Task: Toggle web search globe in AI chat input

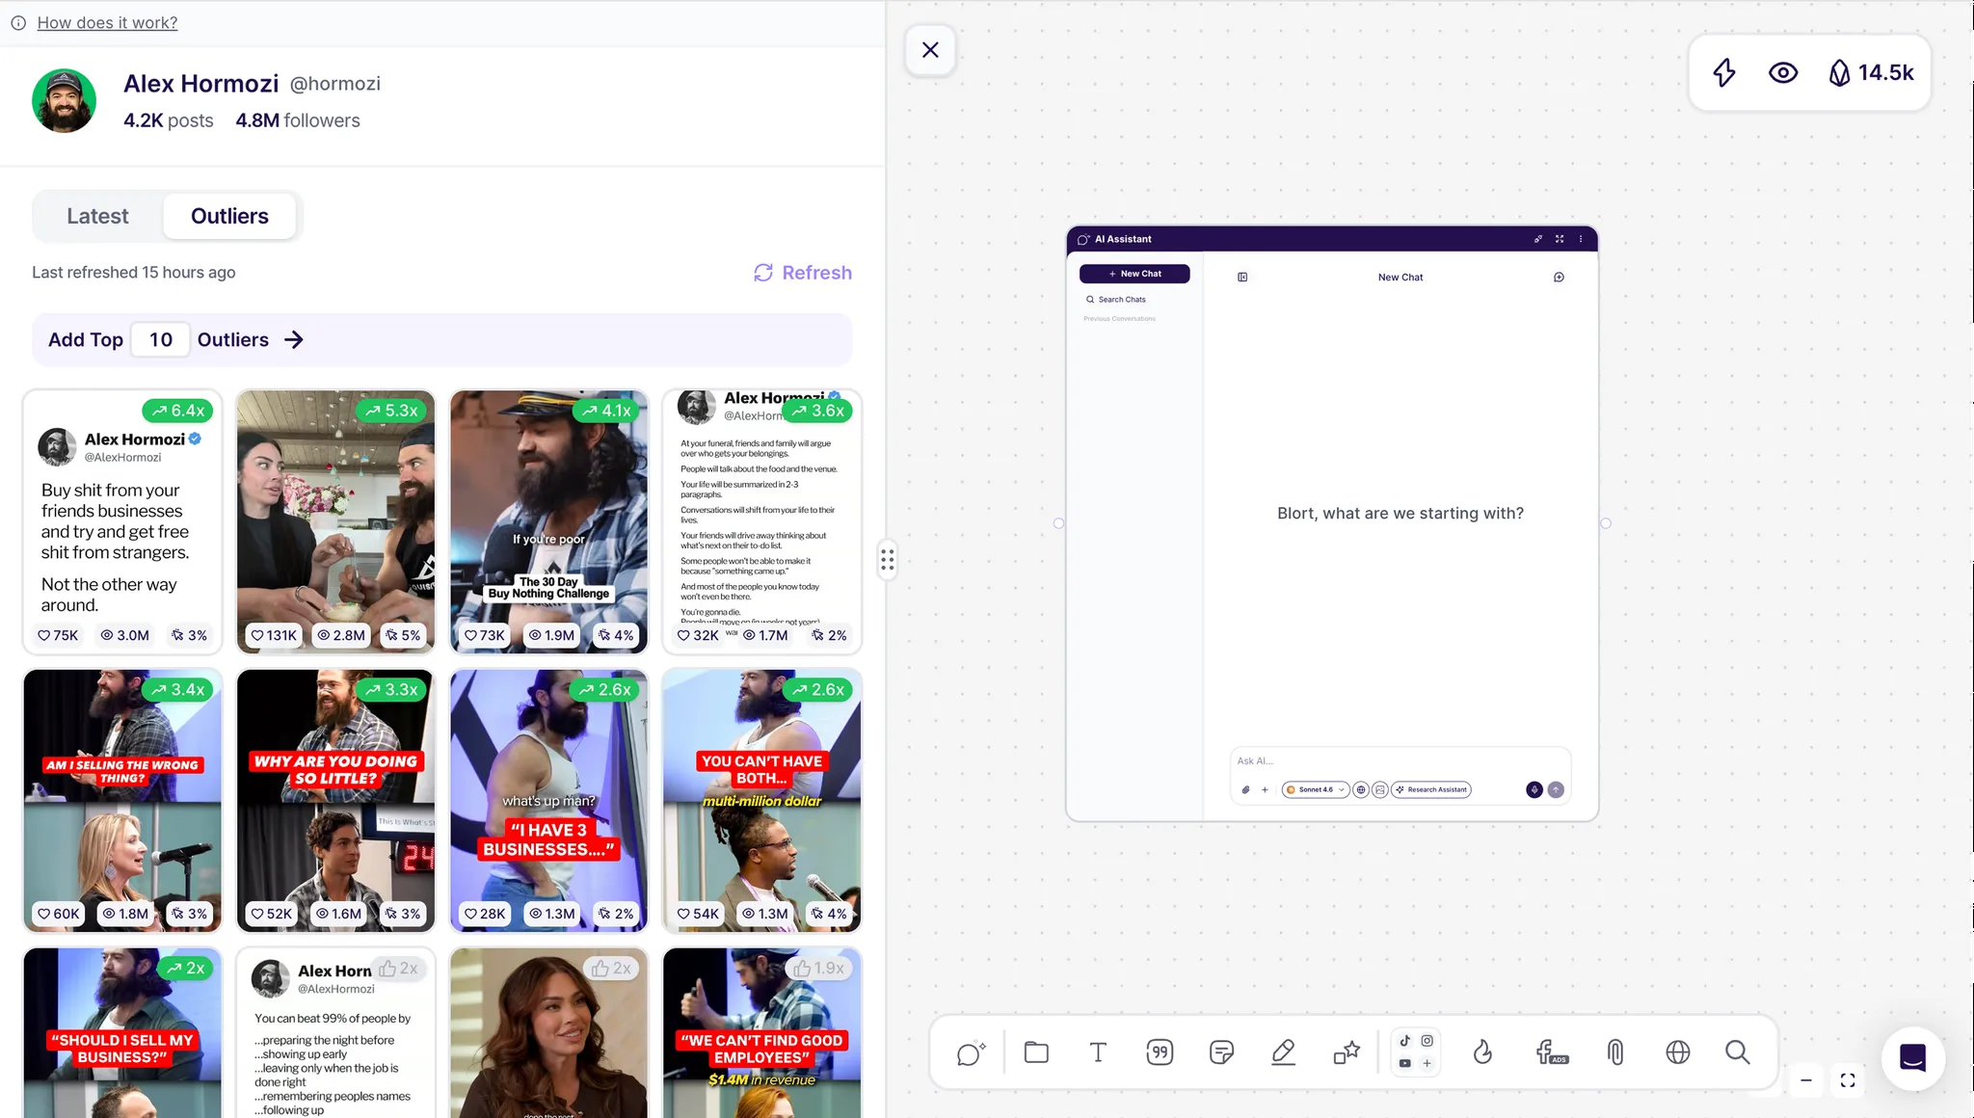Action: click(x=1361, y=789)
